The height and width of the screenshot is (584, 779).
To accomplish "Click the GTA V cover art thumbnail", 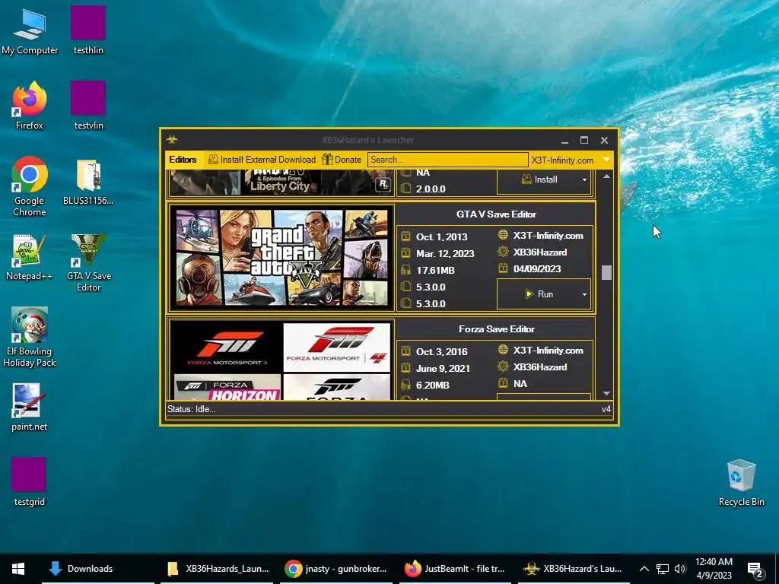I will click(281, 257).
